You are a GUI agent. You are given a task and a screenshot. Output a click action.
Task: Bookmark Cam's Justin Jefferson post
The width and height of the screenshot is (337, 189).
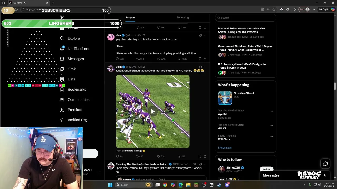[200, 156]
